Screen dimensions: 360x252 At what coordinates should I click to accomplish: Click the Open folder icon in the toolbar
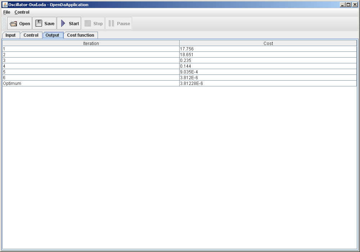point(14,23)
